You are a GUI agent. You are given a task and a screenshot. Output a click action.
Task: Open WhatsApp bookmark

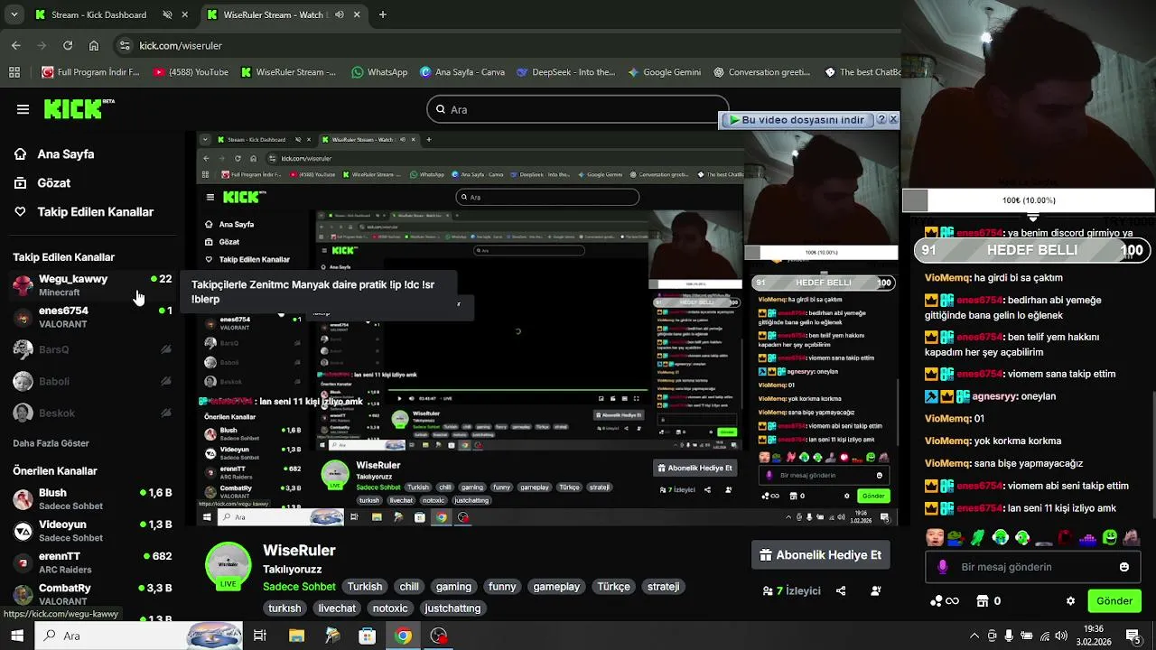(x=379, y=72)
